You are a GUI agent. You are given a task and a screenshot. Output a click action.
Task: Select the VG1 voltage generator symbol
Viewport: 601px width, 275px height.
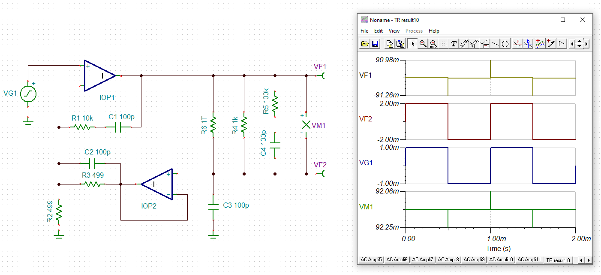coord(28,94)
